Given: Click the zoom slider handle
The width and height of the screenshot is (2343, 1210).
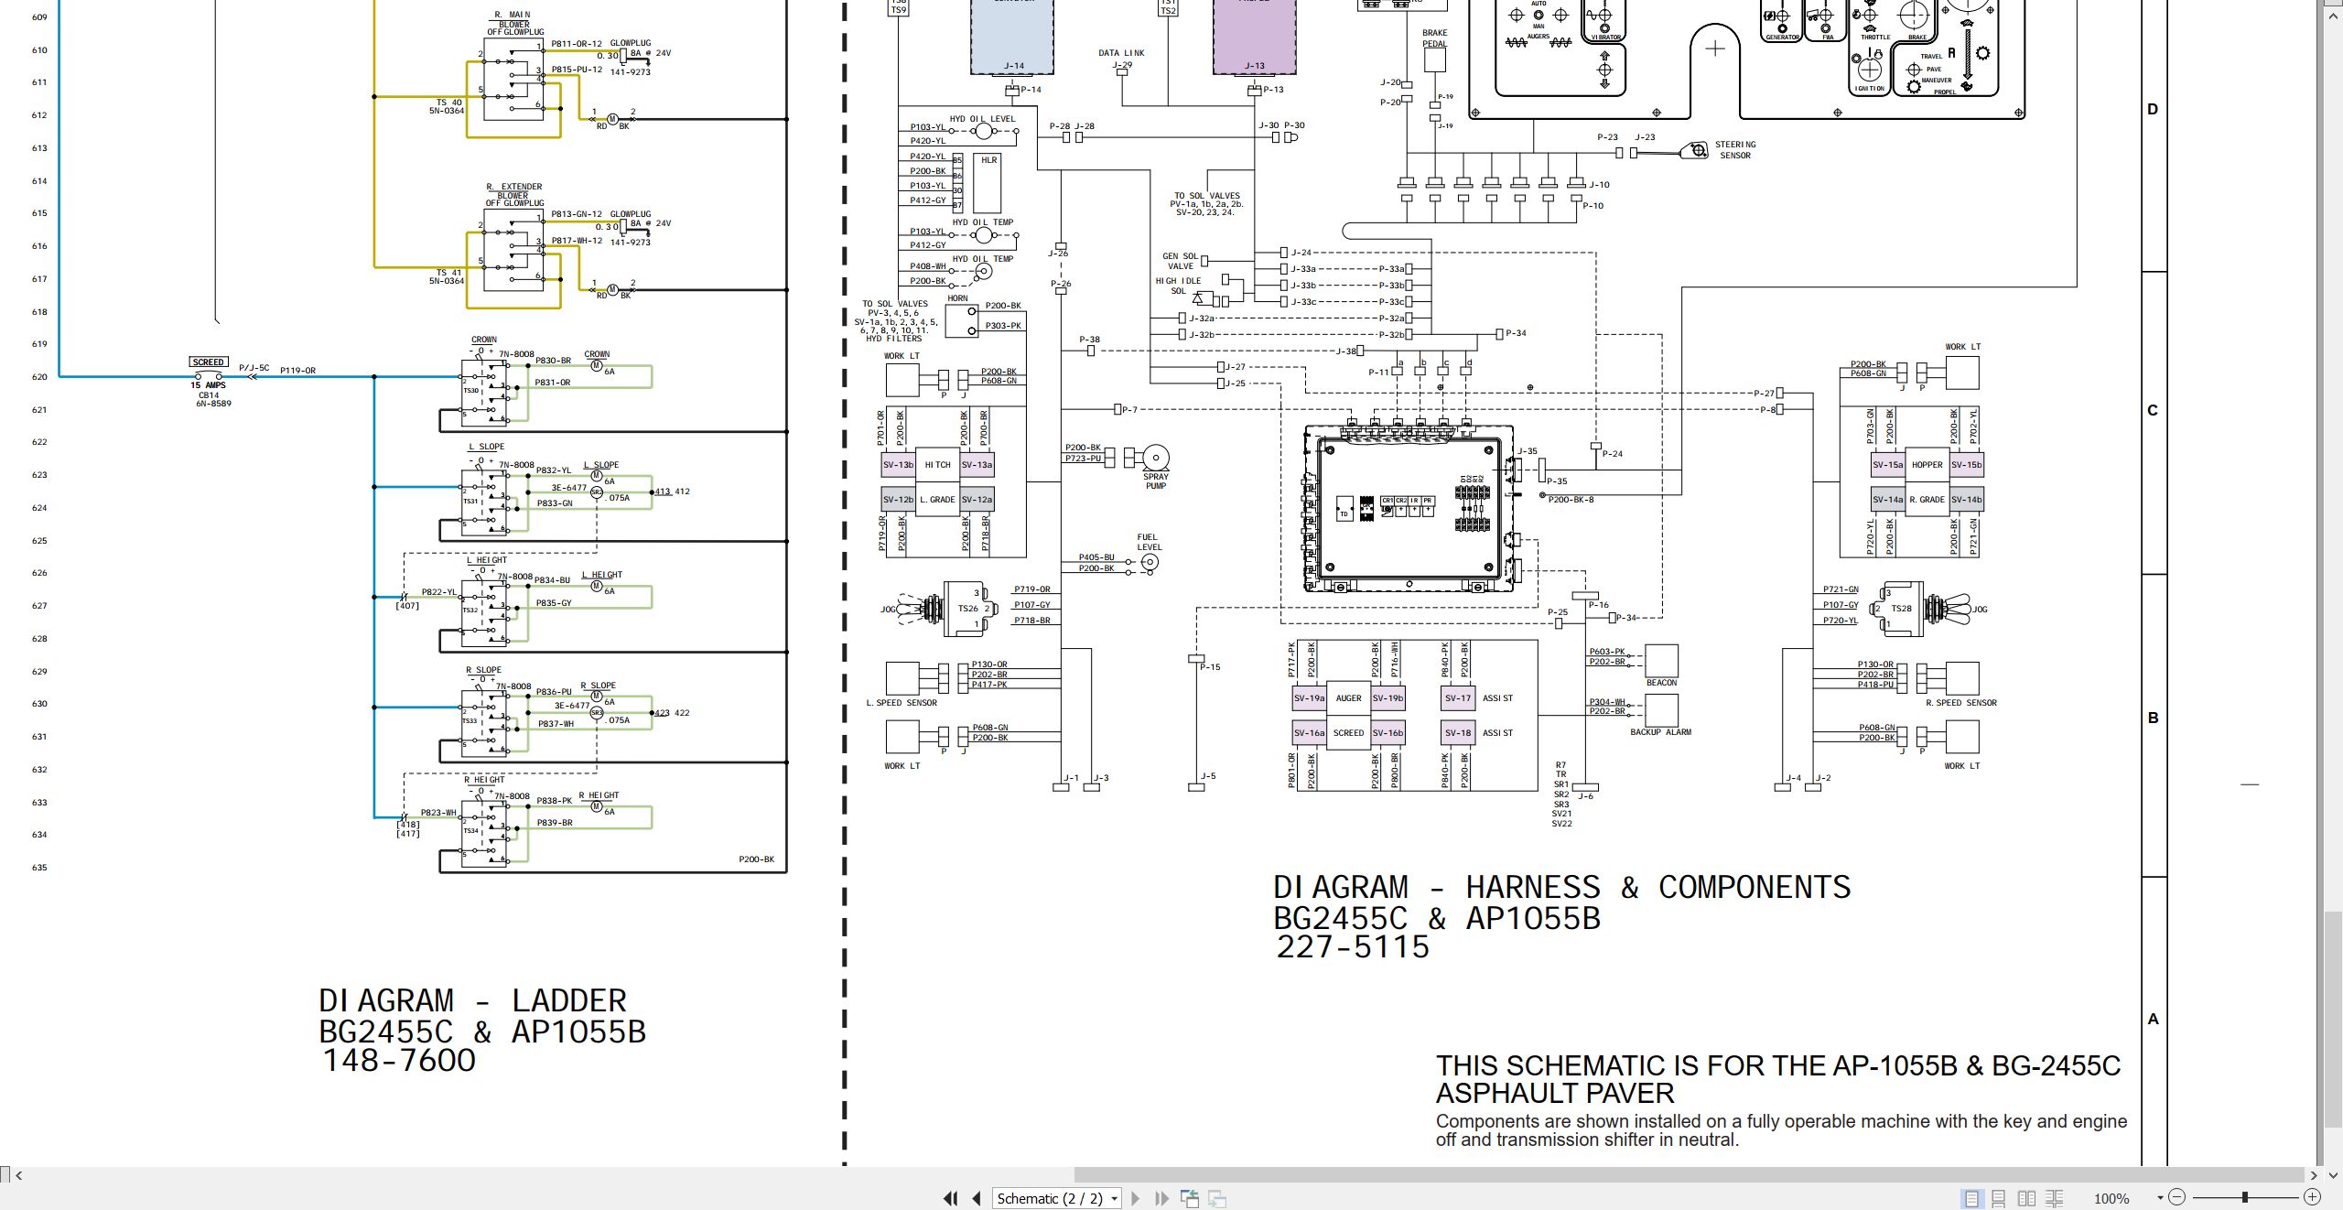Looking at the screenshot, I should (x=2244, y=1197).
